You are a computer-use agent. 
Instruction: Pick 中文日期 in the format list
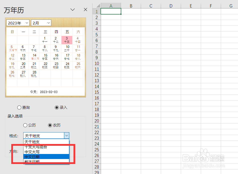coord(46,157)
